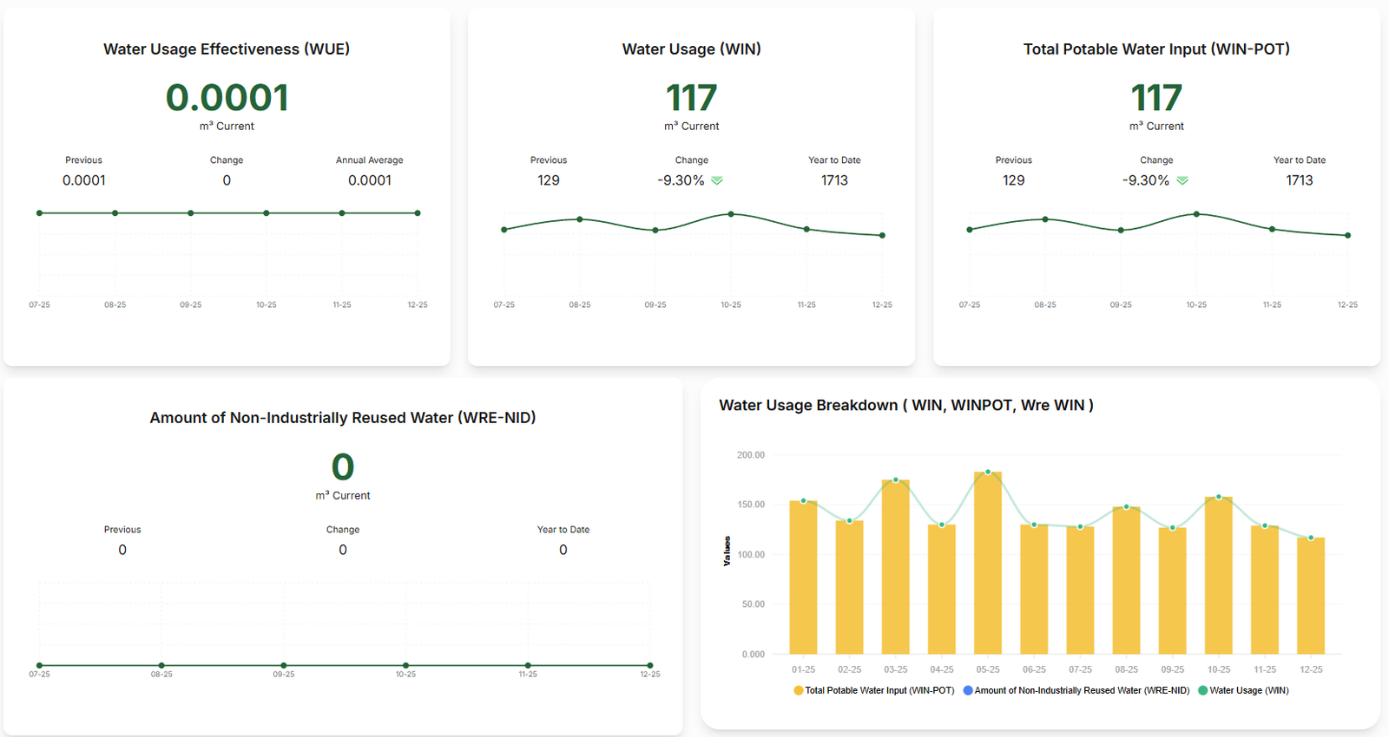1389x737 pixels.
Task: Click the Water Usage Effectiveness (WUE) title
Action: tap(227, 49)
